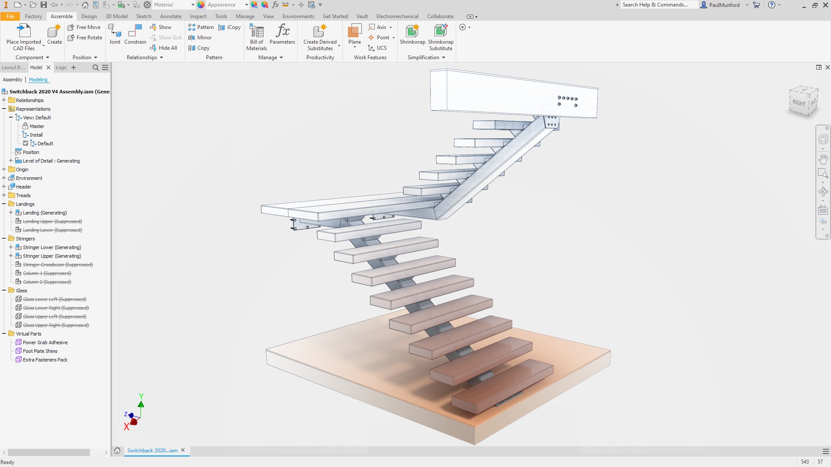The height and width of the screenshot is (467, 831).
Task: Click the Shrinkwrap tool
Action: click(x=412, y=31)
